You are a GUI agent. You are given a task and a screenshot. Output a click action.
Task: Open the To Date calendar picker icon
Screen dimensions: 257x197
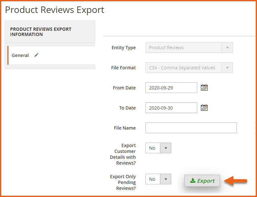204,108
